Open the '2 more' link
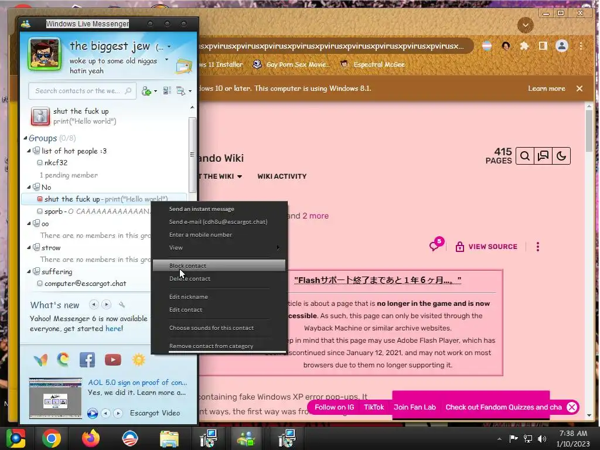 (315, 216)
